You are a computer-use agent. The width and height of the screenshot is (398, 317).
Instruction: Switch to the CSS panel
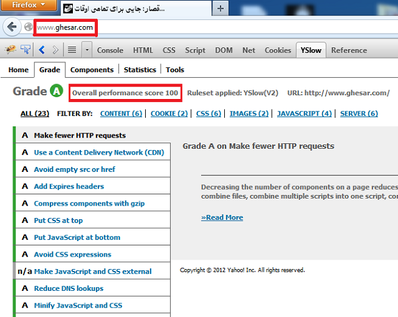(x=169, y=50)
